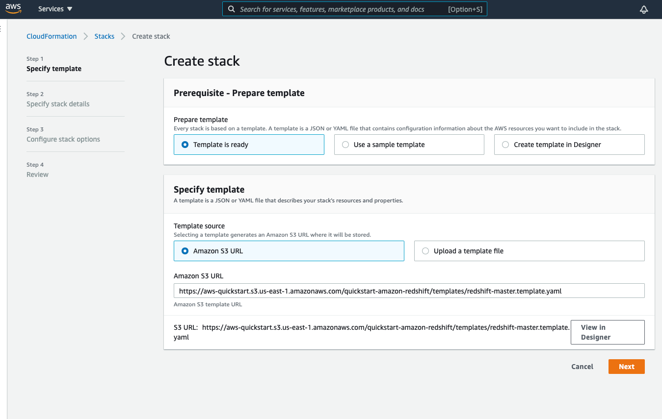Click the AWS logo icon
The image size is (662, 419).
click(x=13, y=9)
